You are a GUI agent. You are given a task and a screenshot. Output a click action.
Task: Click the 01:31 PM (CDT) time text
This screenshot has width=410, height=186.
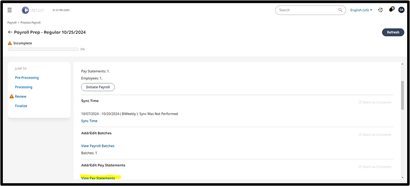pyautogui.click(x=61, y=10)
